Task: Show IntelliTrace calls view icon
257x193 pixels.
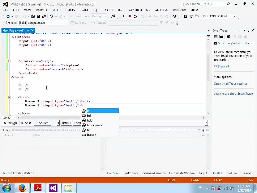Action: tap(221, 36)
